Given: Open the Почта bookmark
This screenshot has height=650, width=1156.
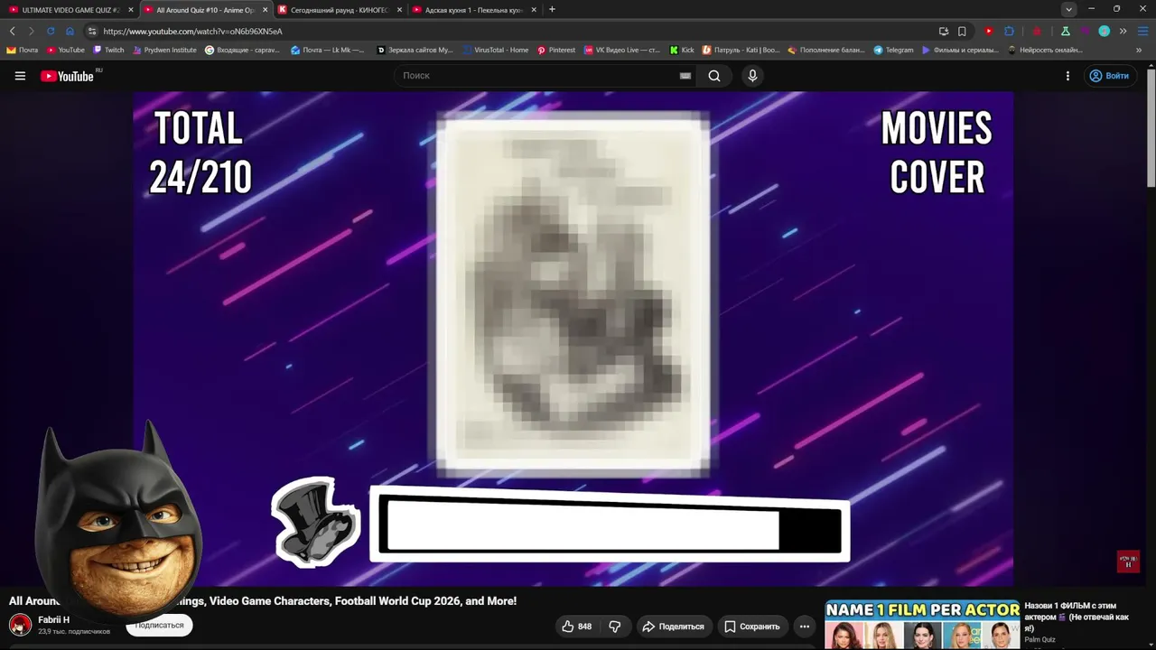Looking at the screenshot, I should [23, 51].
